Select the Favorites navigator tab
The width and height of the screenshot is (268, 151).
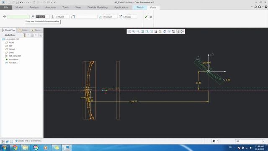pos(36,30)
